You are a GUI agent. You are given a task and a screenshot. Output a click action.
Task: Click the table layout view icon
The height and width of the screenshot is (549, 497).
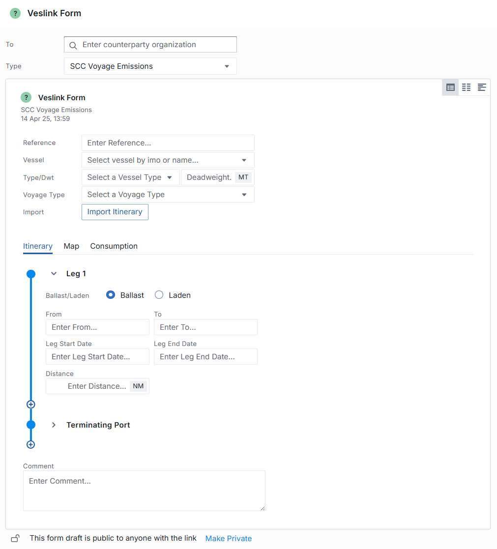click(450, 87)
